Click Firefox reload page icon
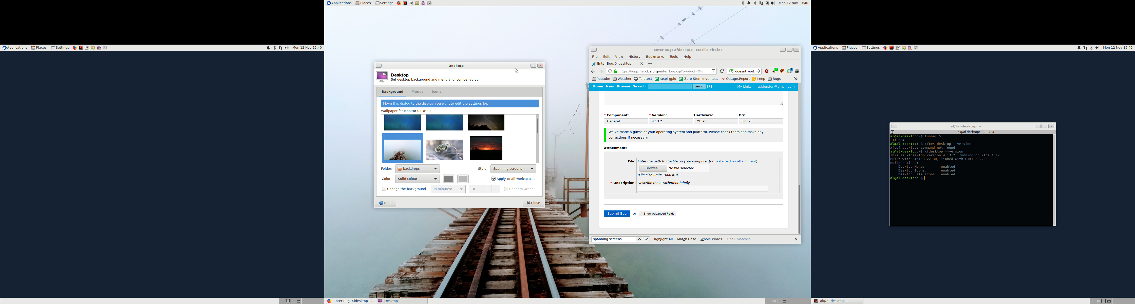The image size is (1135, 304). (722, 71)
